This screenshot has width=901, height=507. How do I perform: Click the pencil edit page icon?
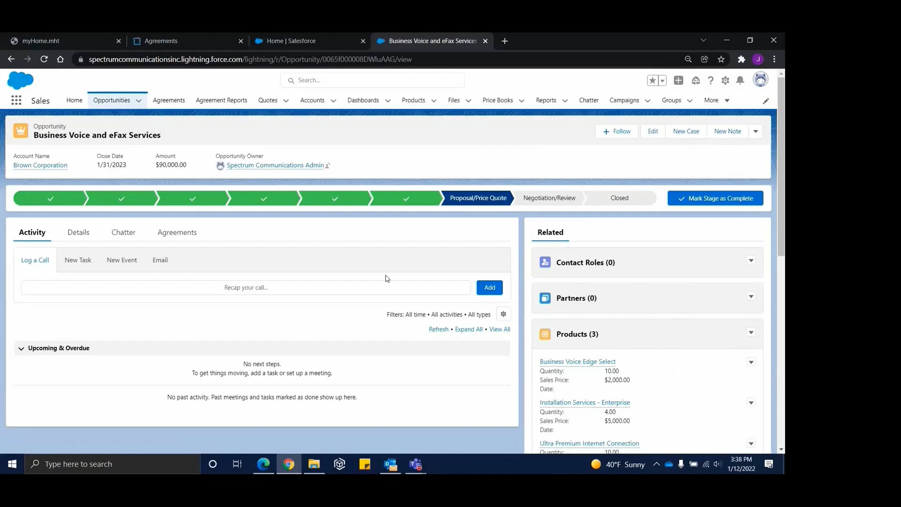766,100
